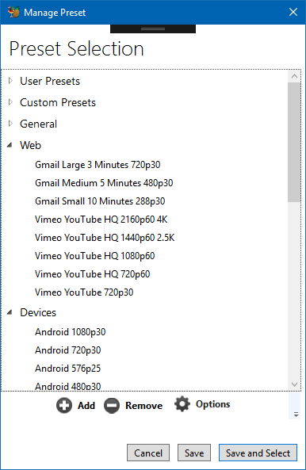The image size is (306, 470).
Task: Select the Custom Presets category
Action: click(58, 102)
